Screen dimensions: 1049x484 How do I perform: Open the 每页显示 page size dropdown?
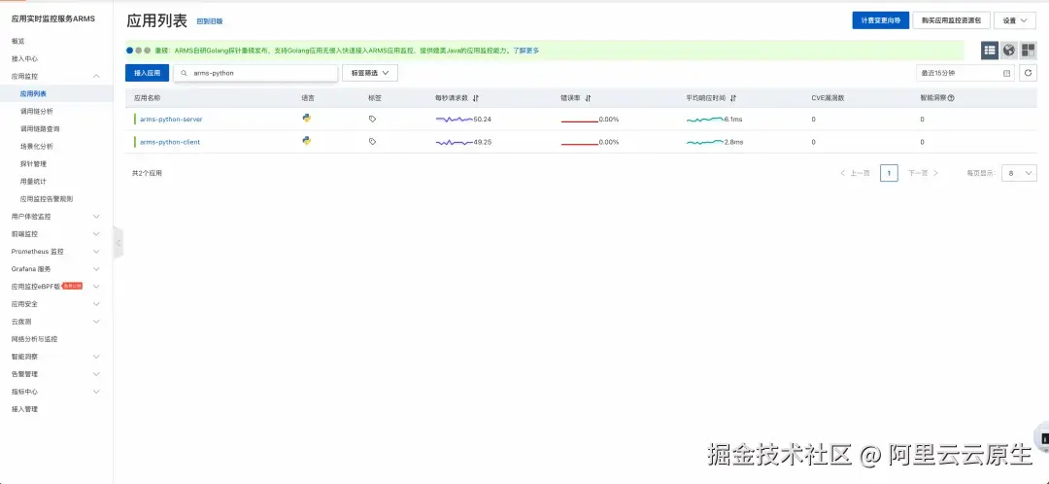1020,173
